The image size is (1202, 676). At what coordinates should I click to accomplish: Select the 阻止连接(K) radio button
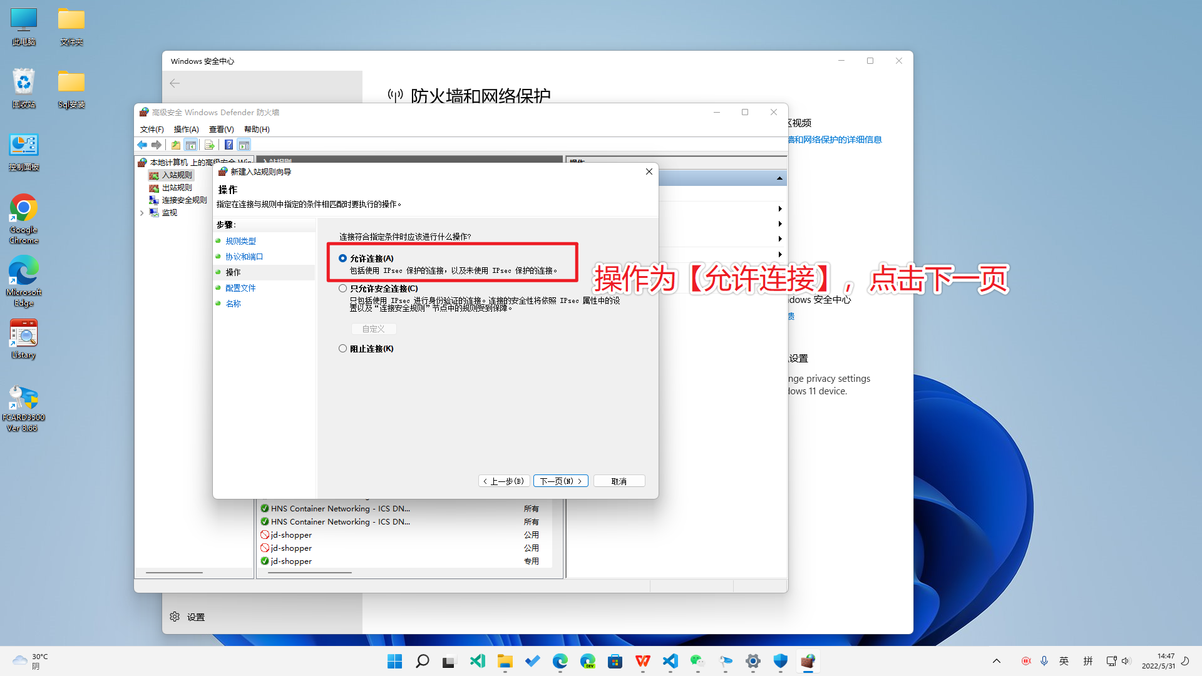pyautogui.click(x=342, y=349)
